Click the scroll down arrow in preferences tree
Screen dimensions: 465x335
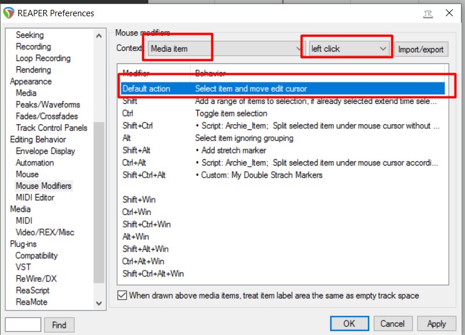99,303
